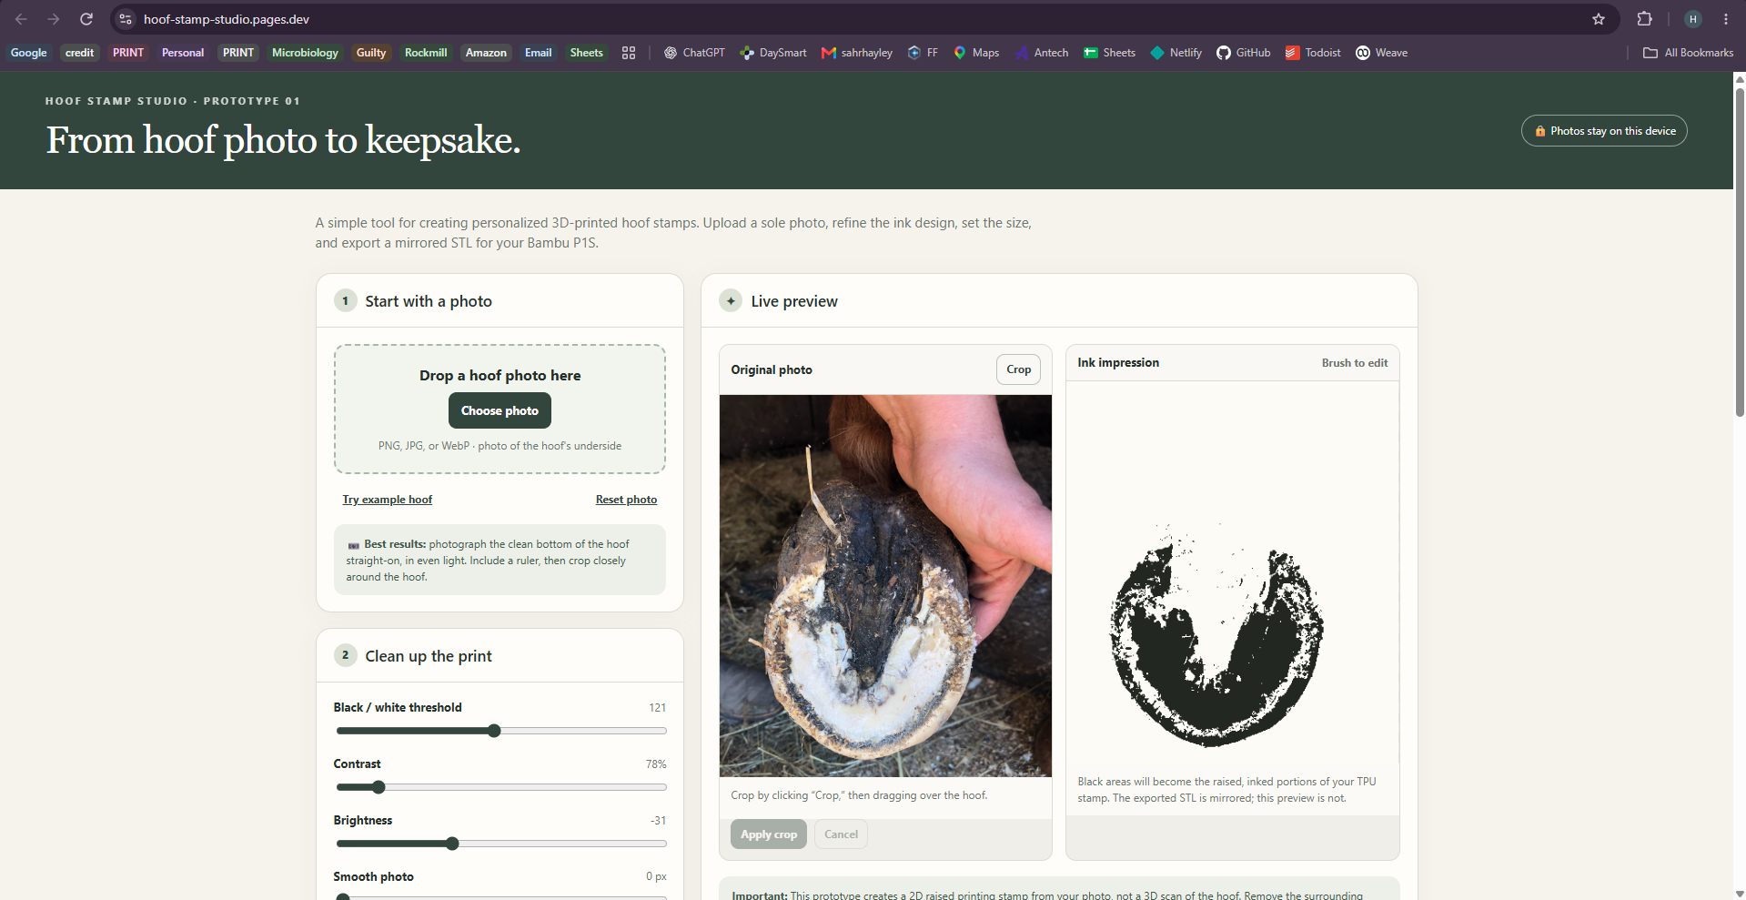Reload the page with the refresh icon
The image size is (1746, 900).
click(86, 19)
